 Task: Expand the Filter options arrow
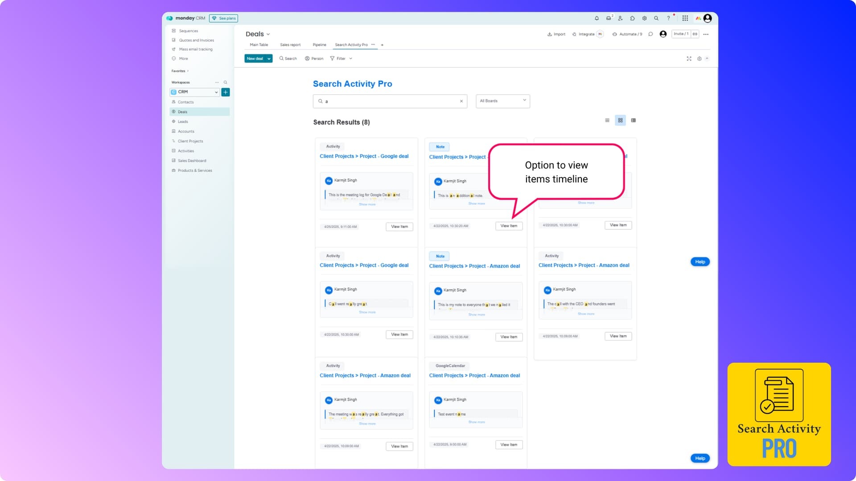(351, 59)
